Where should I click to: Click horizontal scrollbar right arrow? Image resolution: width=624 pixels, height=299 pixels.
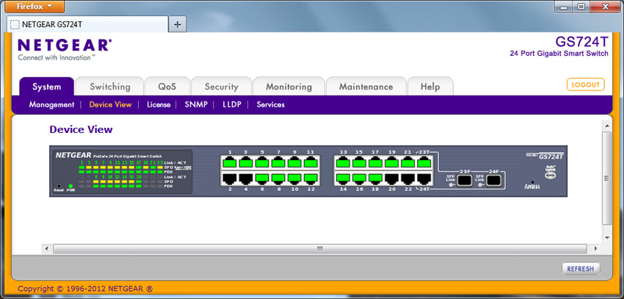(595, 249)
